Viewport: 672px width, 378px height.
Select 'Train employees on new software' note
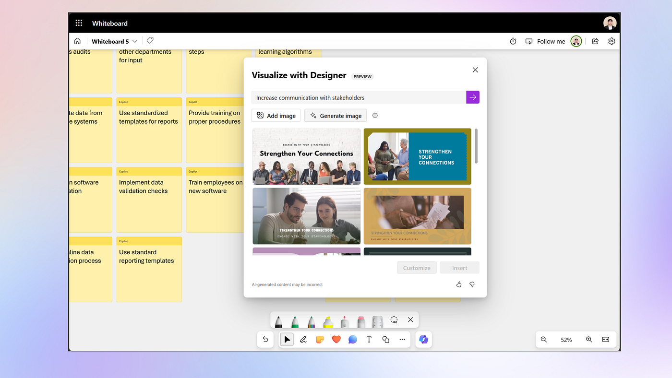click(216, 200)
